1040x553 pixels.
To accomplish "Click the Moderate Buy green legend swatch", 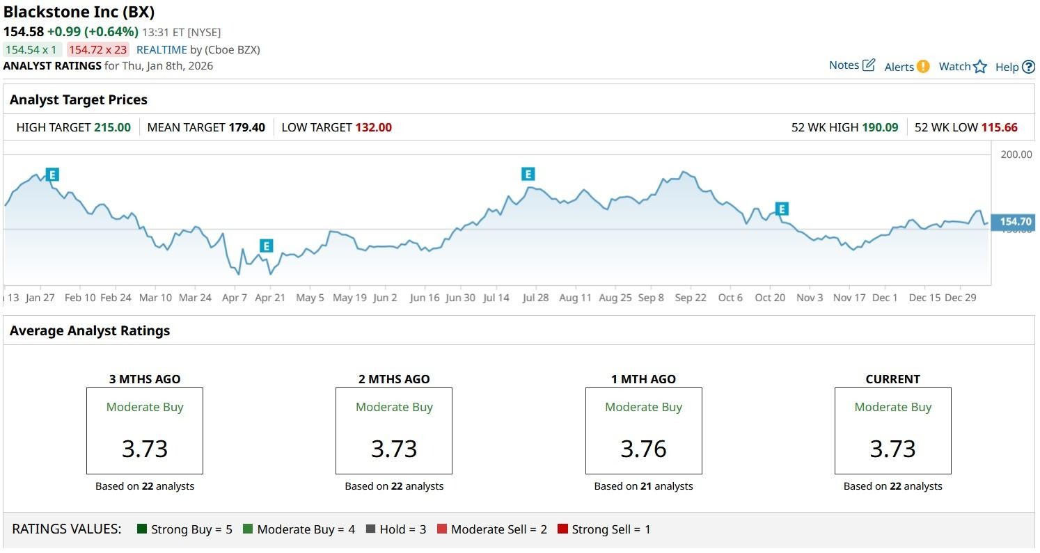I will [x=248, y=529].
